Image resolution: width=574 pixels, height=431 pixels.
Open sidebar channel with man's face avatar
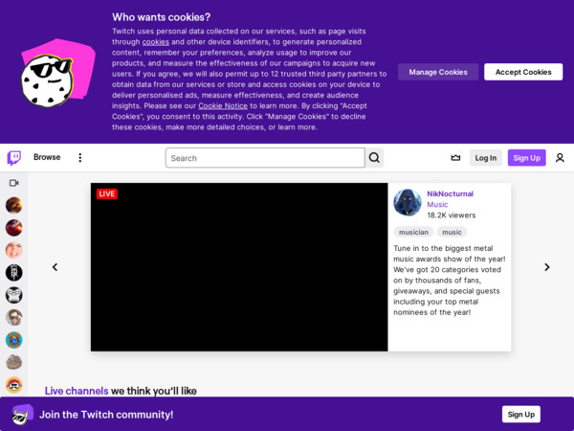pyautogui.click(x=14, y=318)
